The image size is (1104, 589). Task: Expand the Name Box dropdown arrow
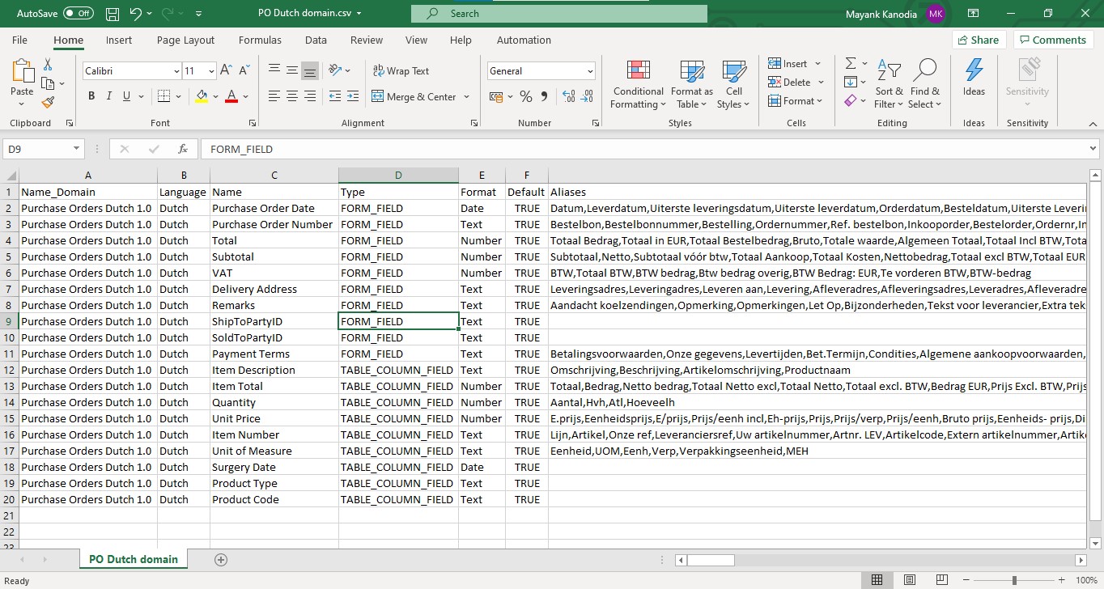coord(77,149)
